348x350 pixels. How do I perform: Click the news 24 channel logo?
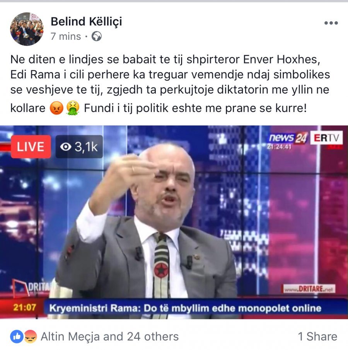(x=288, y=138)
